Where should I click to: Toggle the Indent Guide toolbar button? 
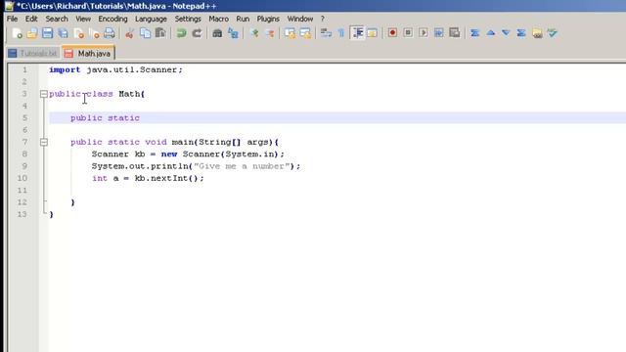(x=357, y=33)
